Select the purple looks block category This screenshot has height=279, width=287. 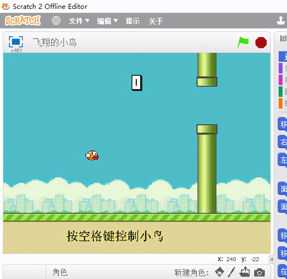pyautogui.click(x=281, y=68)
